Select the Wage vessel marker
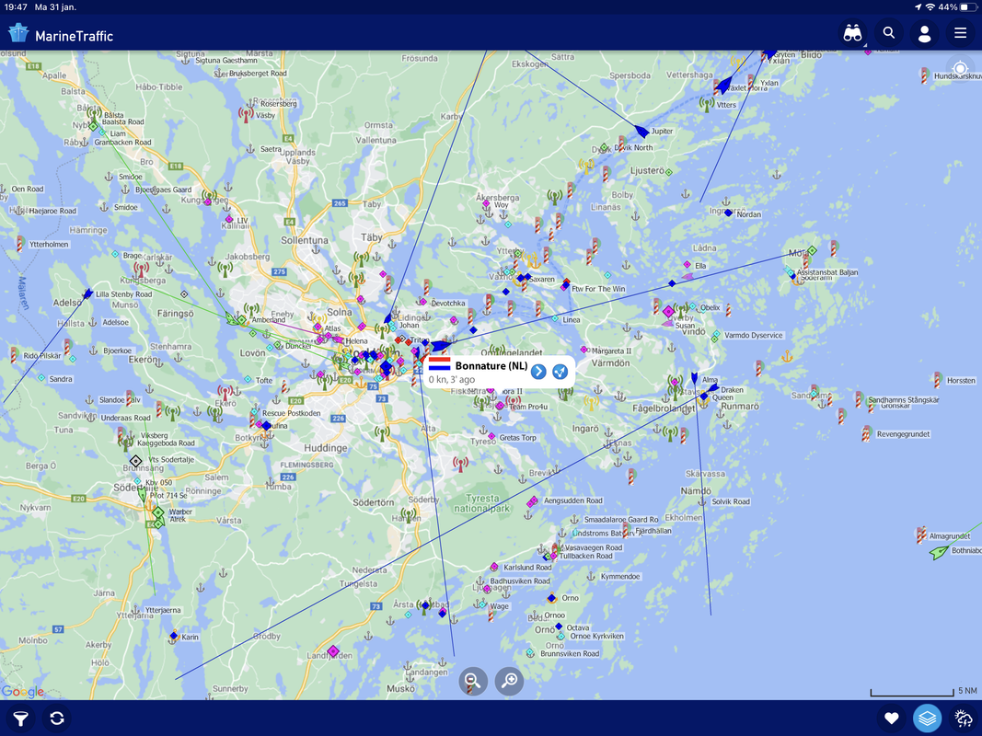This screenshot has width=982, height=736. (482, 604)
